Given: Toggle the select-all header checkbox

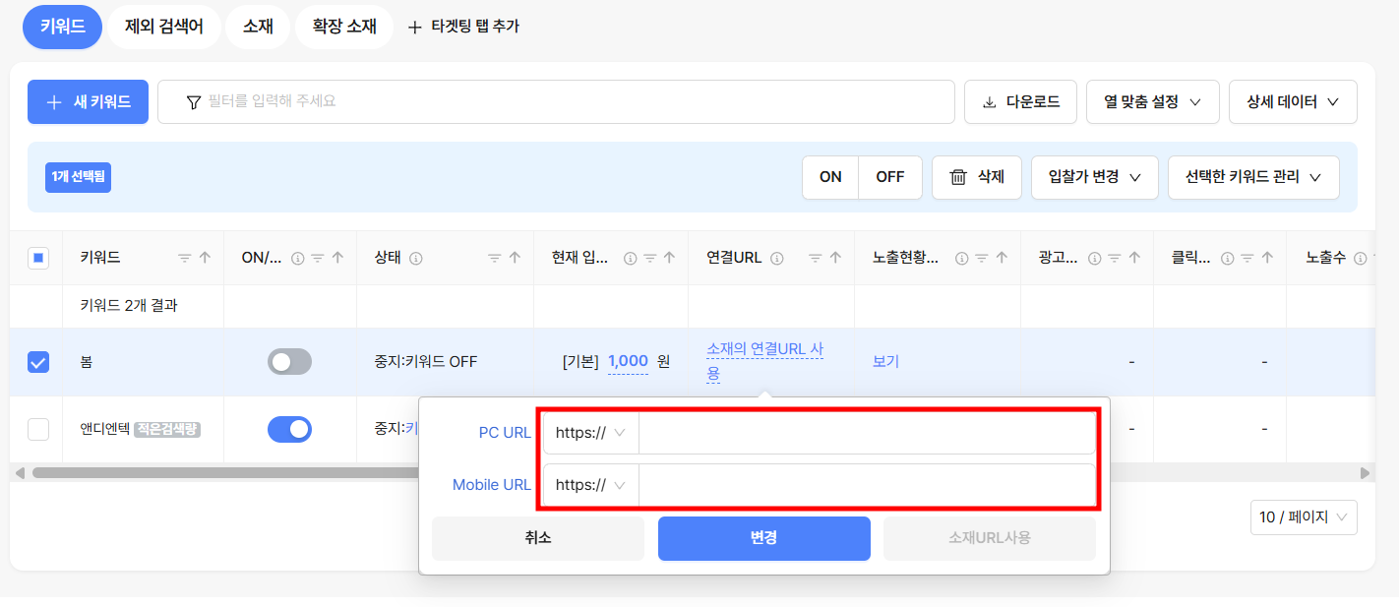Looking at the screenshot, I should coord(37,258).
